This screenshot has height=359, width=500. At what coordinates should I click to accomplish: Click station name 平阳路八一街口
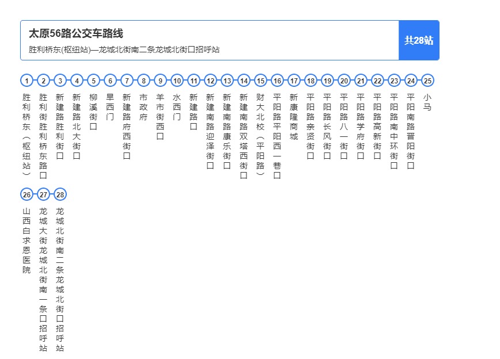point(343,126)
